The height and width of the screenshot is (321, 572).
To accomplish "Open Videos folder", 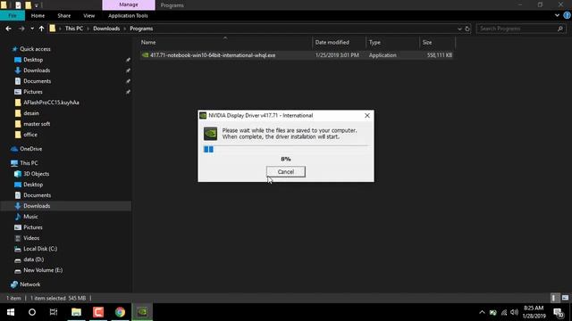I will coord(31,238).
